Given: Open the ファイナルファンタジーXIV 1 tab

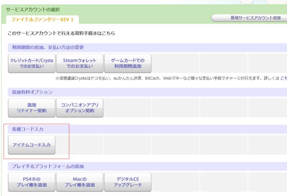Looking at the screenshot, I should pyautogui.click(x=42, y=20).
